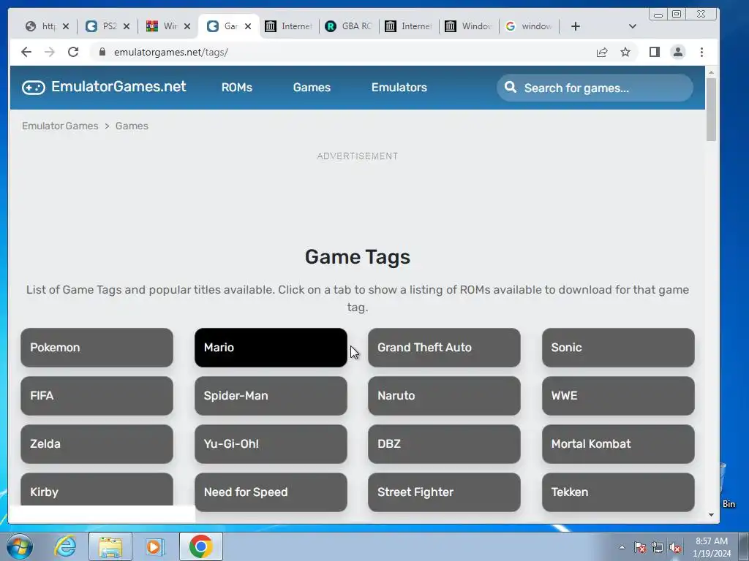
Task: Switch to the Google 'window' search tab
Action: click(529, 26)
